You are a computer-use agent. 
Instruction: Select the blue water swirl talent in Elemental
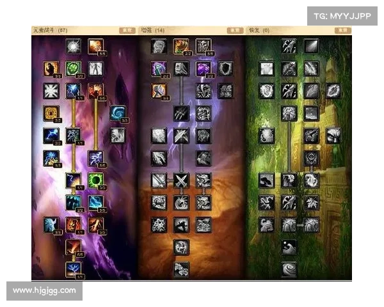pyautogui.click(x=118, y=113)
